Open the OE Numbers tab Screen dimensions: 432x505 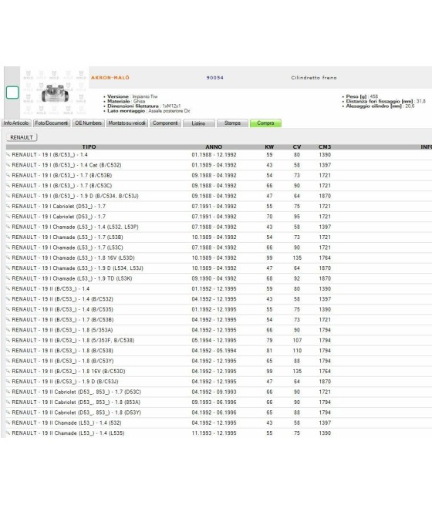click(x=88, y=123)
